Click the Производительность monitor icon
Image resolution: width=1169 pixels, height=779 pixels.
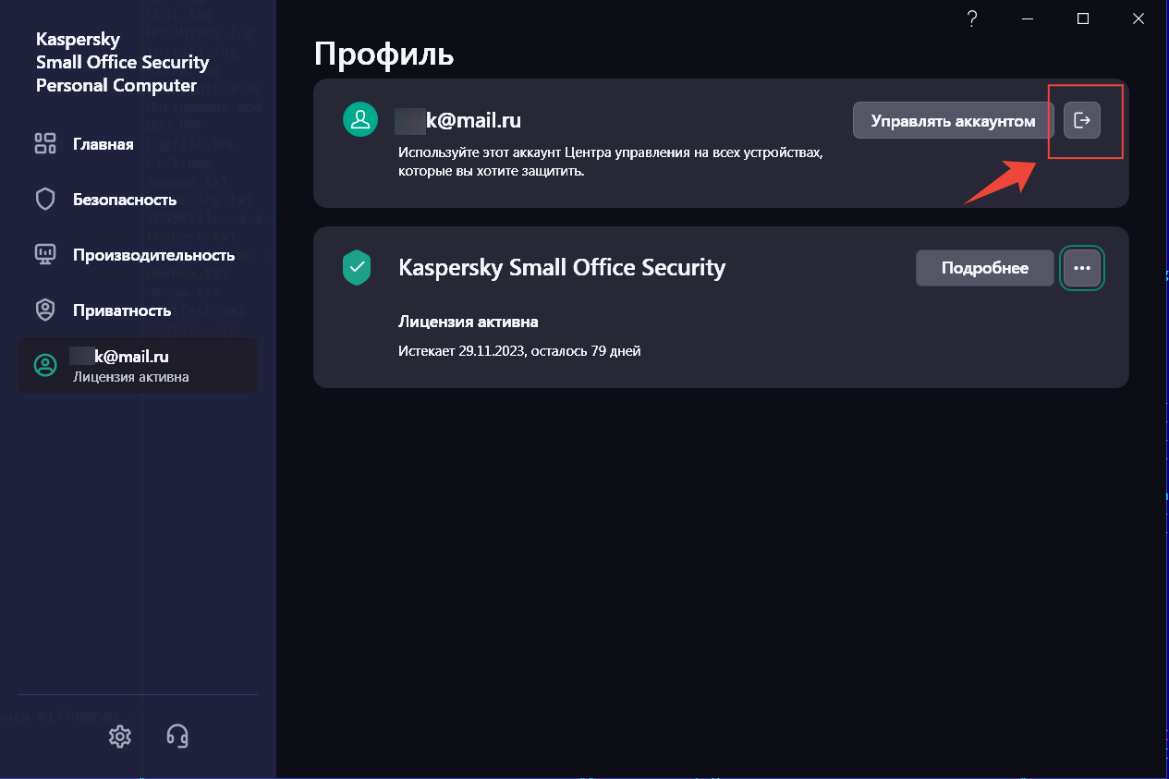coord(45,254)
